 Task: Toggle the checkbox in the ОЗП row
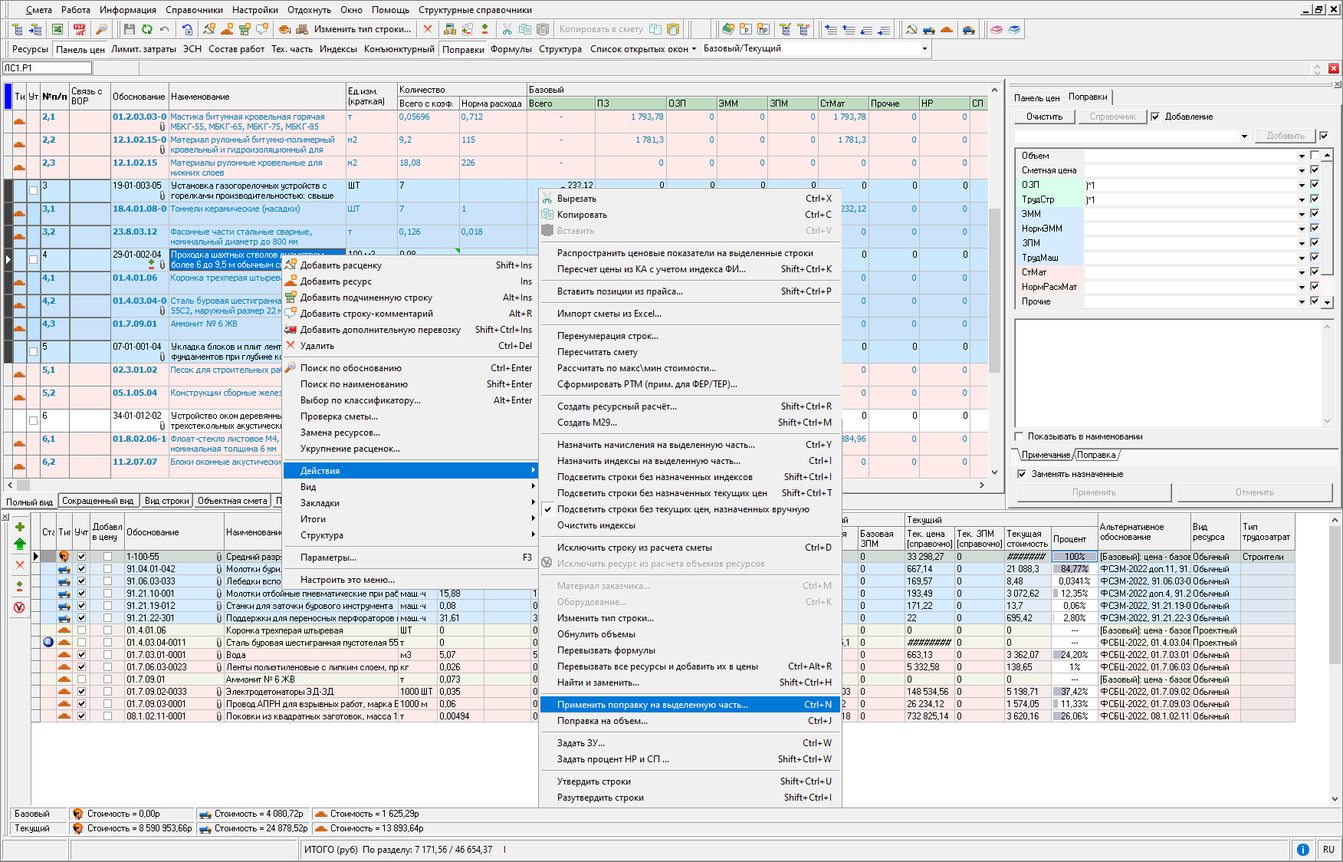[1315, 185]
